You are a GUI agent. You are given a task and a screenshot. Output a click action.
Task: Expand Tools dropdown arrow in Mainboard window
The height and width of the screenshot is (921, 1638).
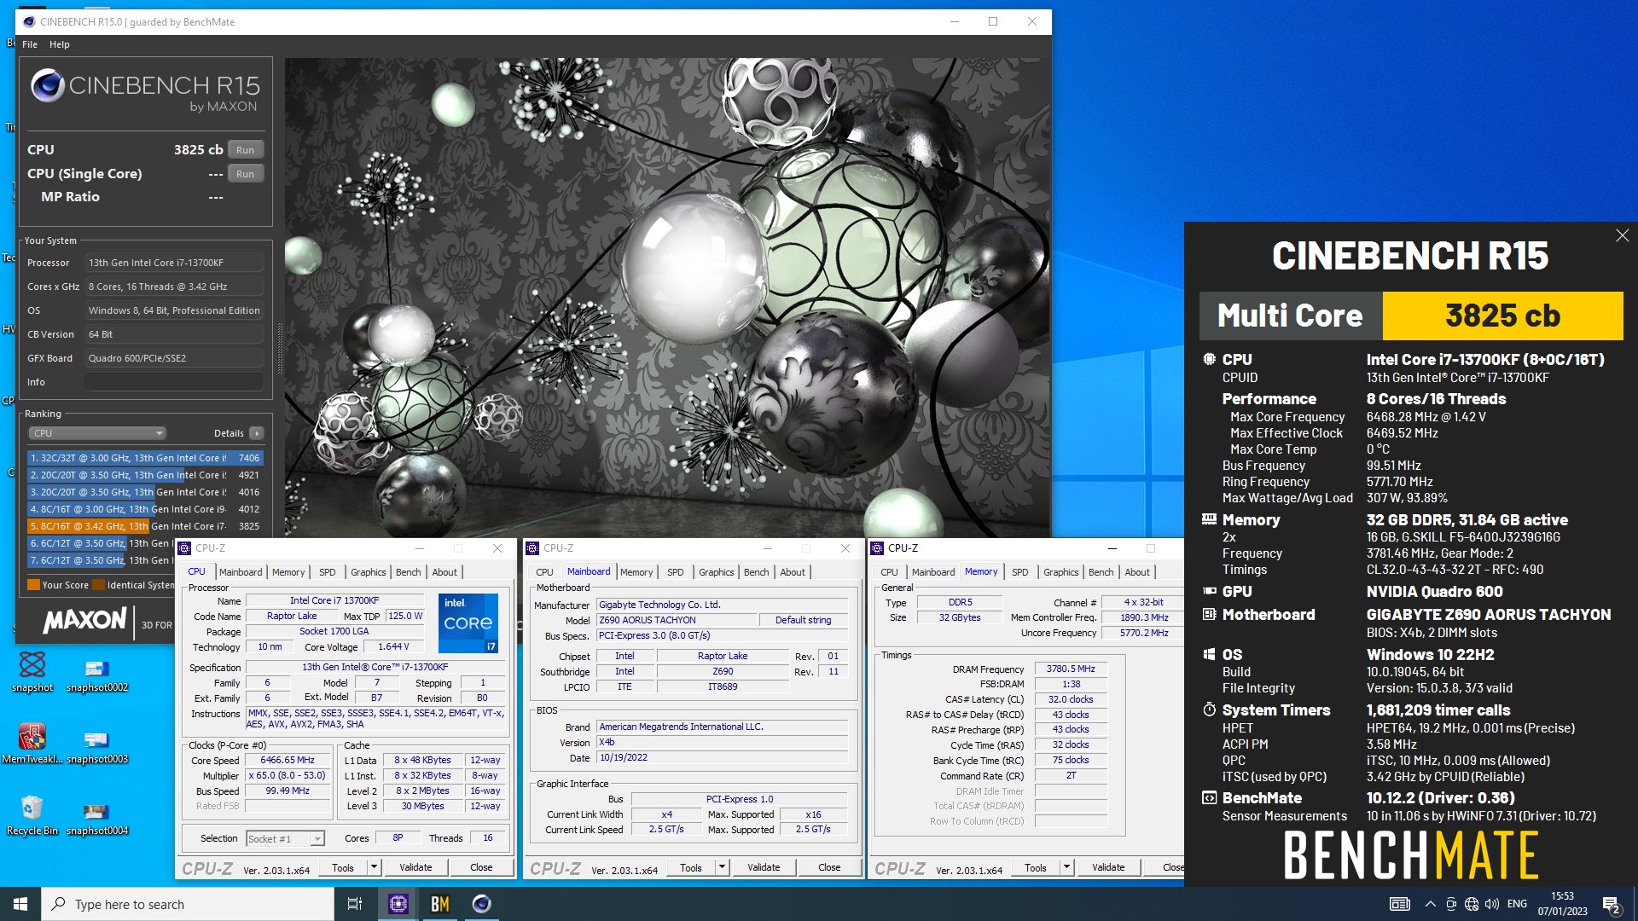tap(722, 867)
